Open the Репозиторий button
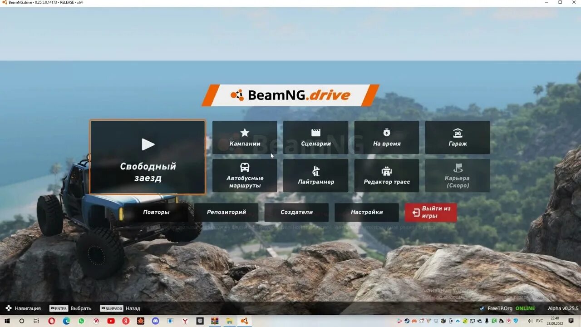Viewport: 581px width, 327px height. coord(226,212)
